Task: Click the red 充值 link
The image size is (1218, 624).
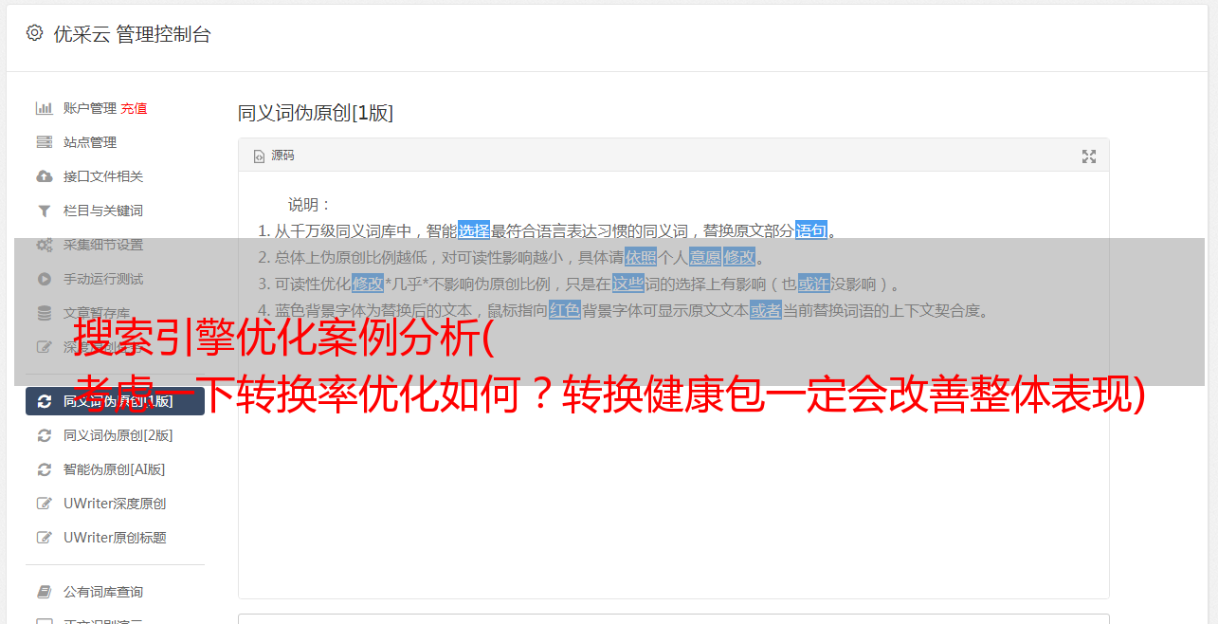Action: (134, 108)
